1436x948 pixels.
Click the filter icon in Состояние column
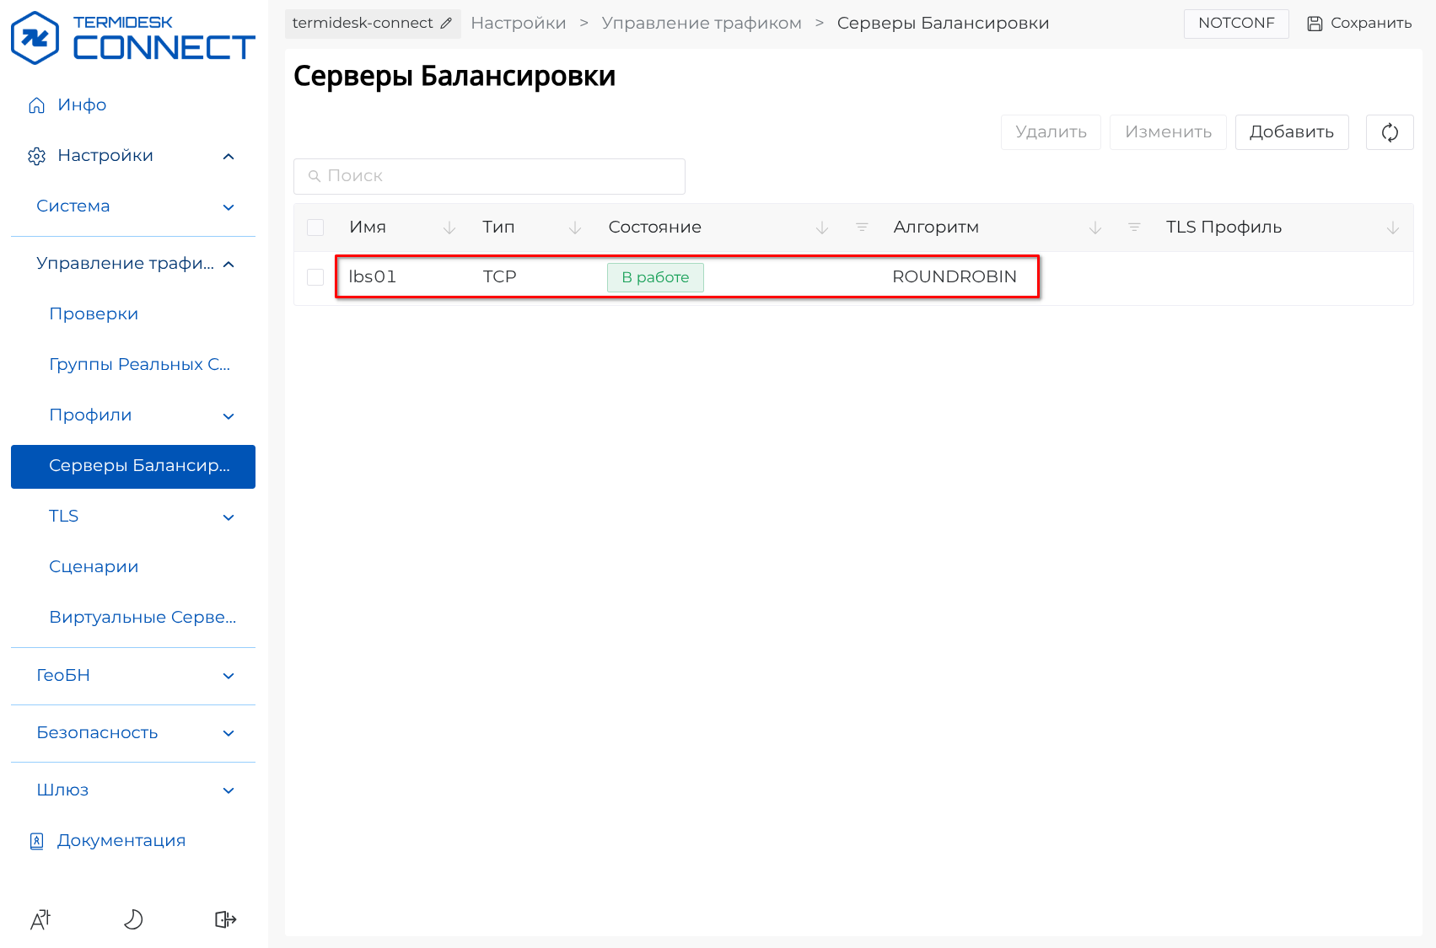[x=861, y=228]
